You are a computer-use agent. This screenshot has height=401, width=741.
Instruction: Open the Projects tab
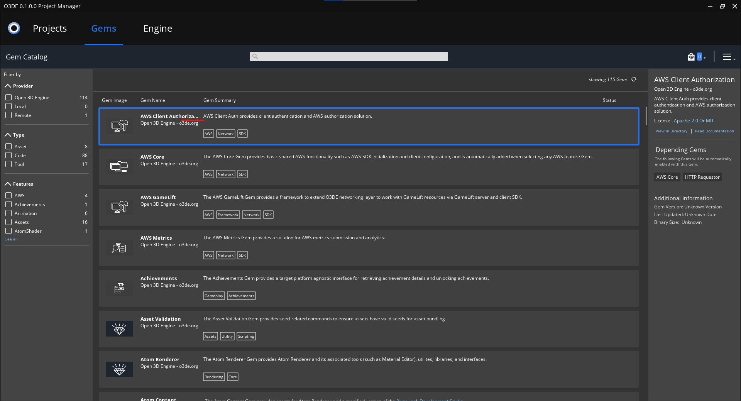click(x=50, y=28)
